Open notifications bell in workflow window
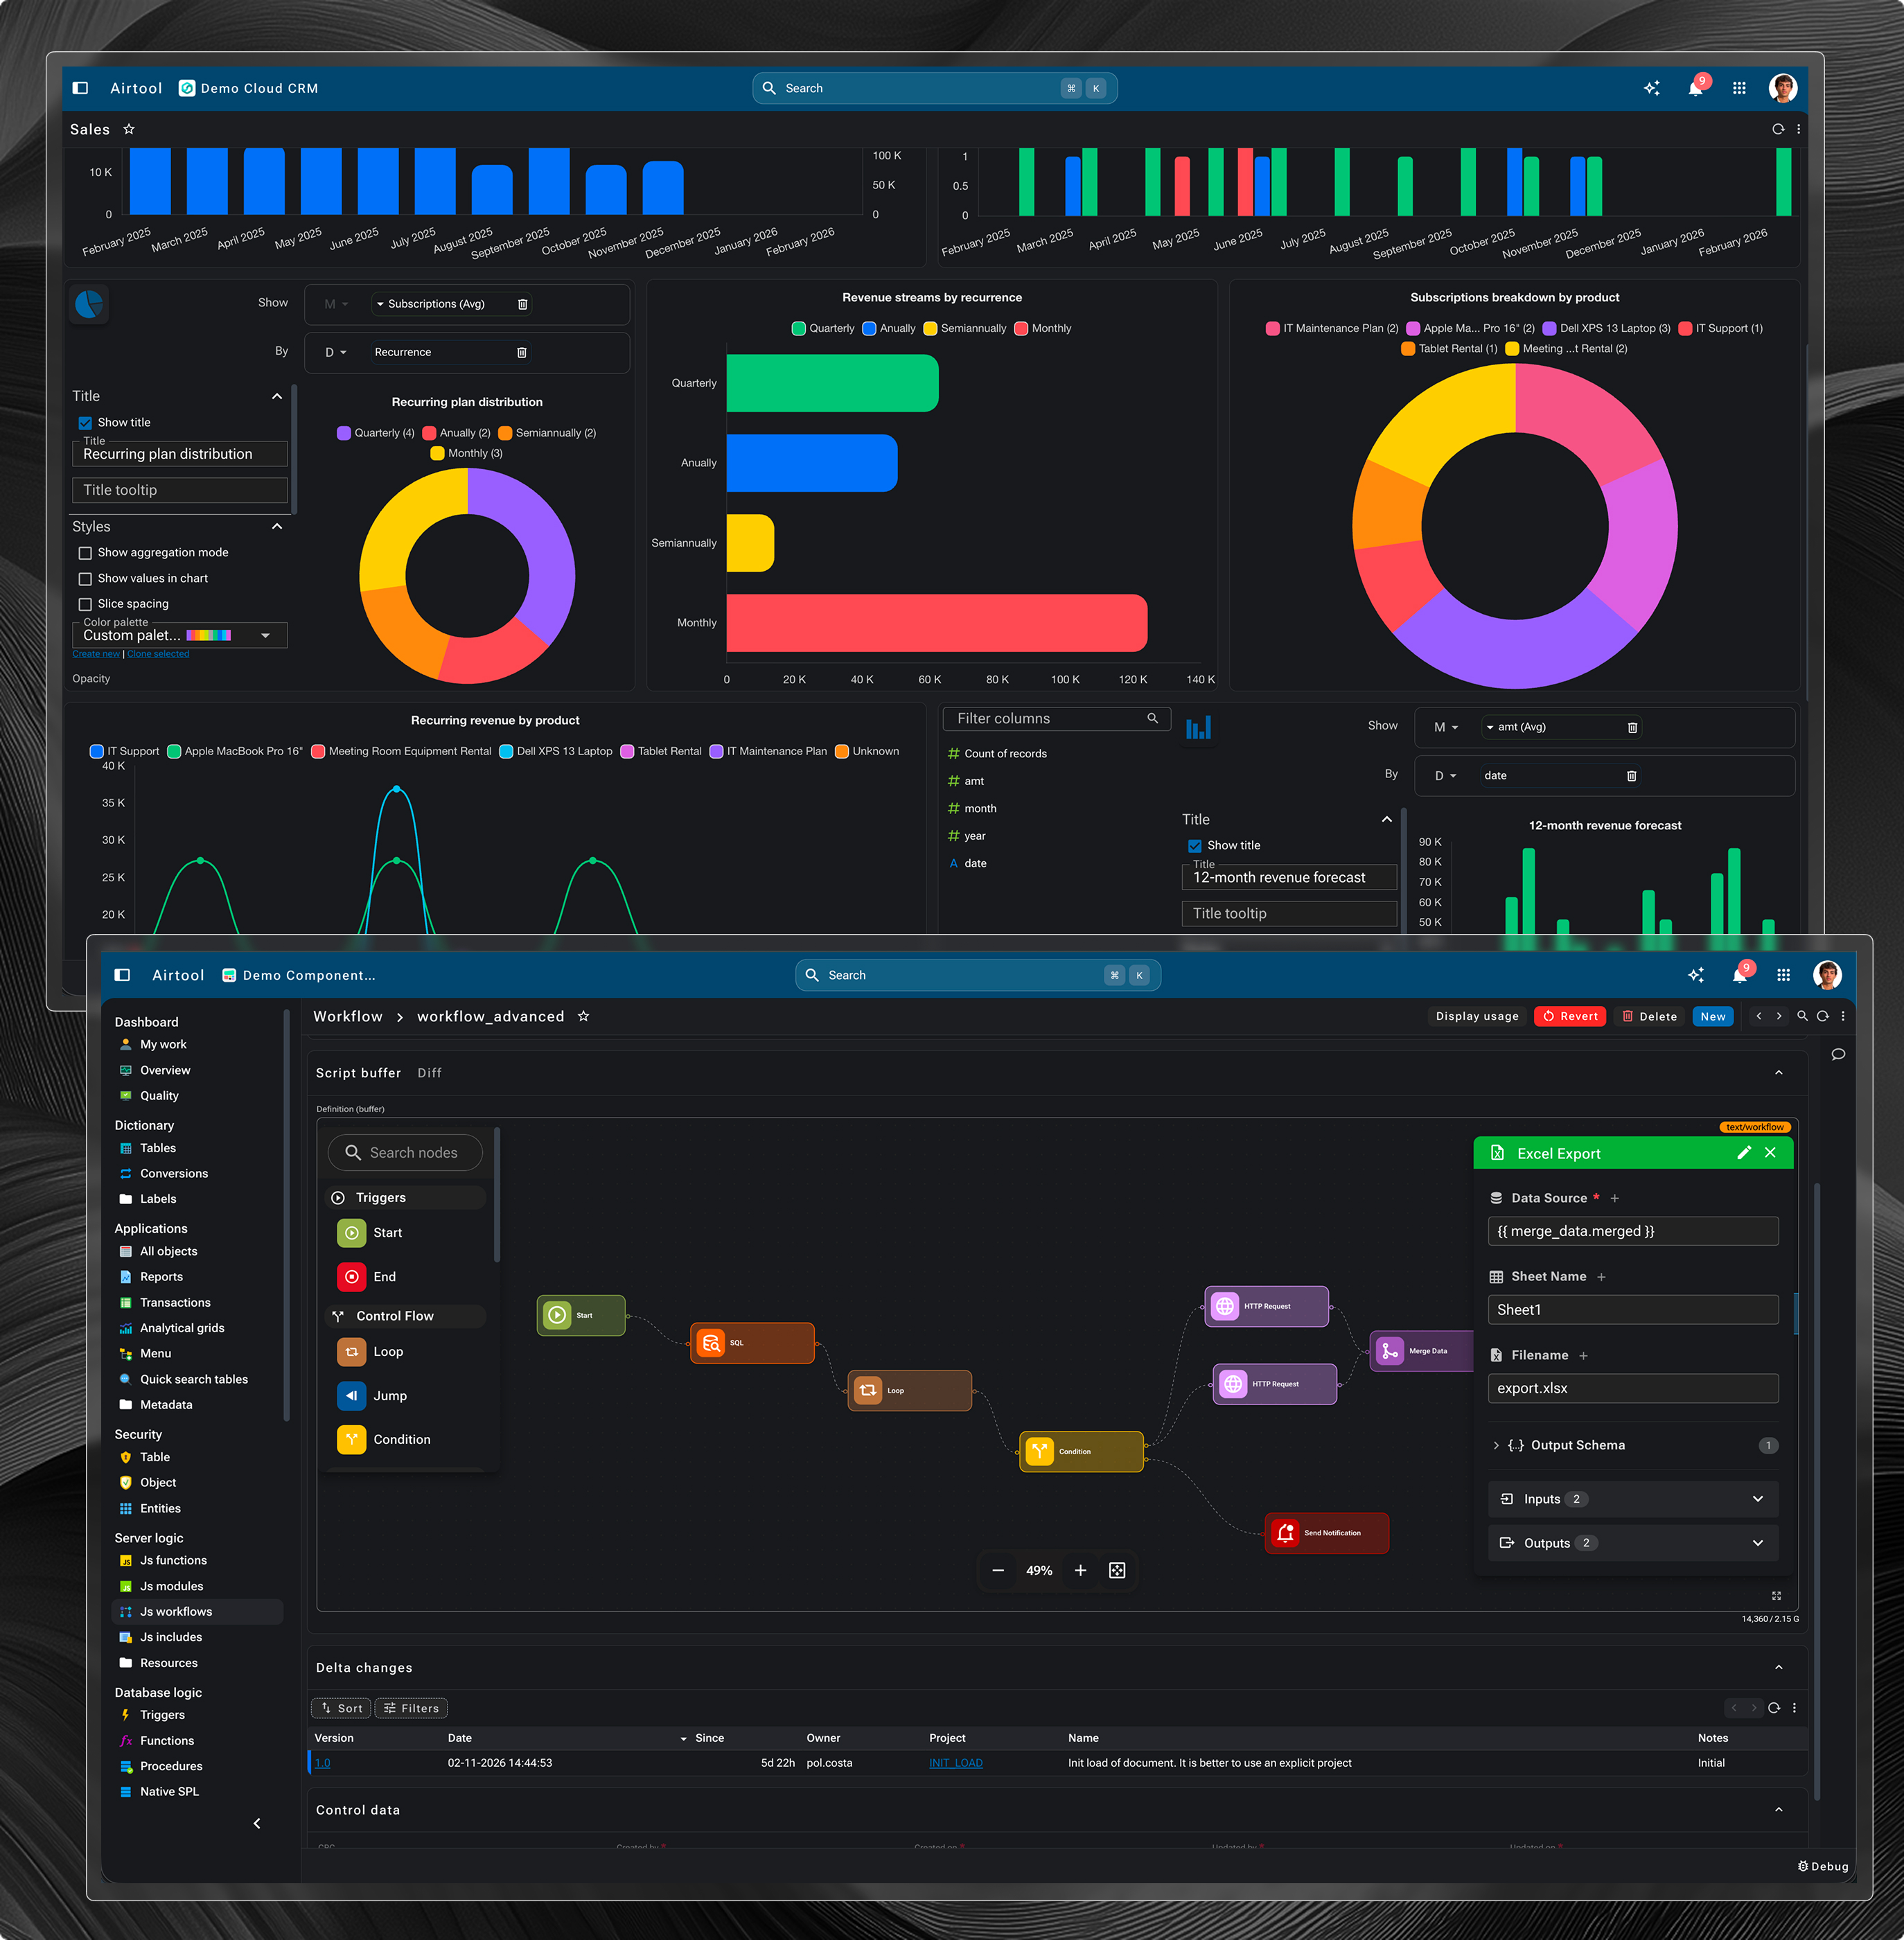Screen dimensions: 1904x1940 point(1740,976)
